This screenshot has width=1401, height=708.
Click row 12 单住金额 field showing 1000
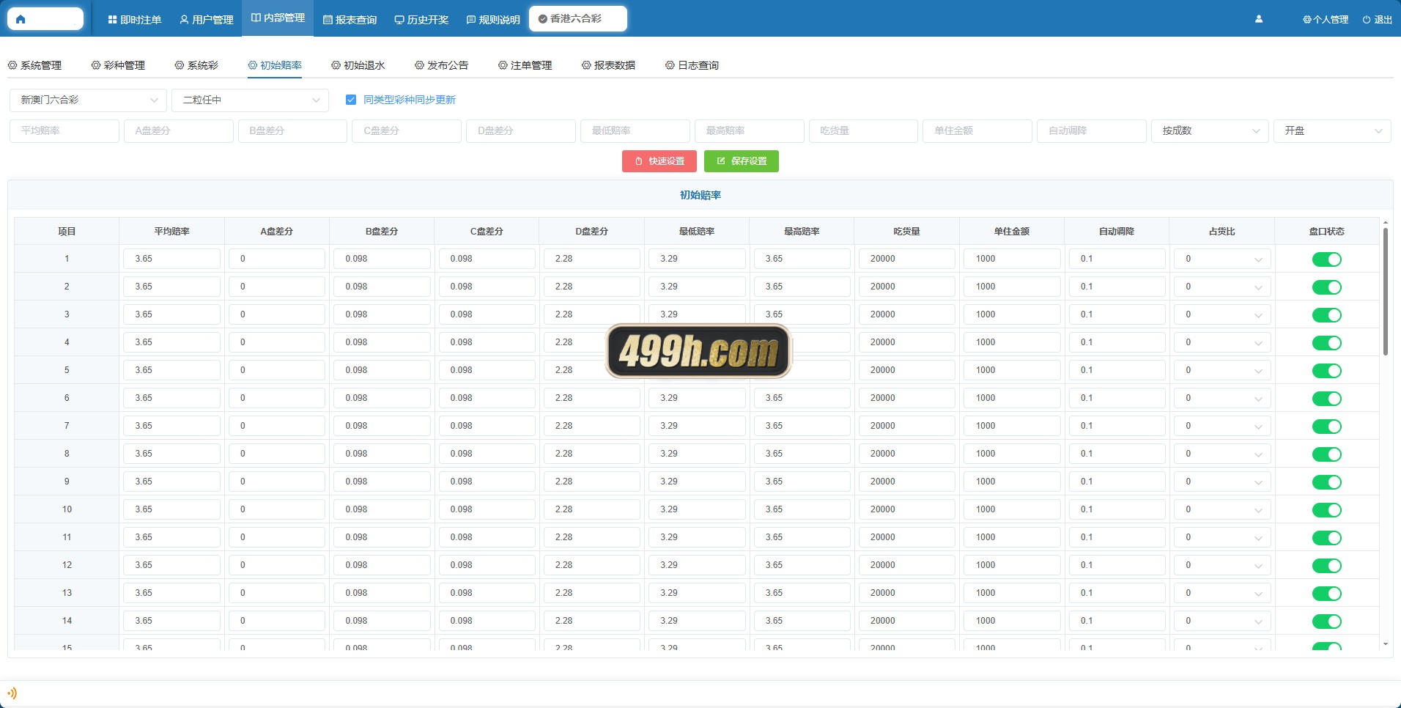[x=1012, y=565]
